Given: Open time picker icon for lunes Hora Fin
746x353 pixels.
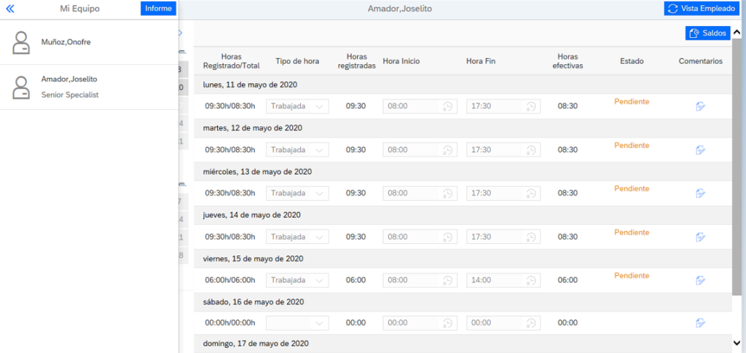Looking at the screenshot, I should (531, 106).
